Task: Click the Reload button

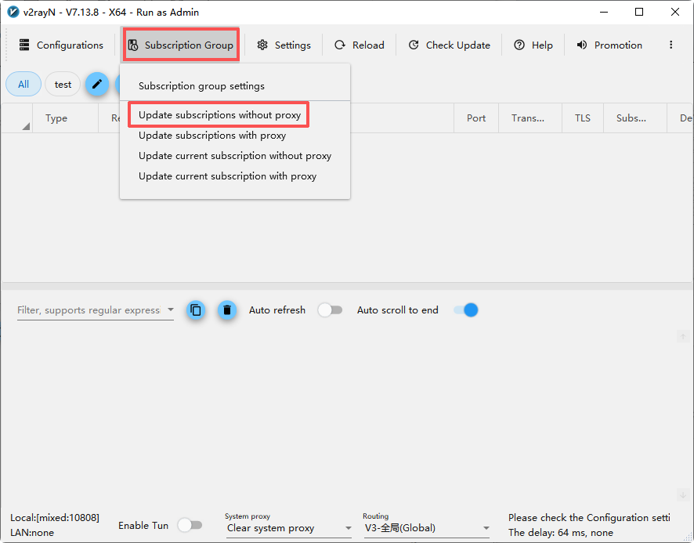Action: pos(359,45)
